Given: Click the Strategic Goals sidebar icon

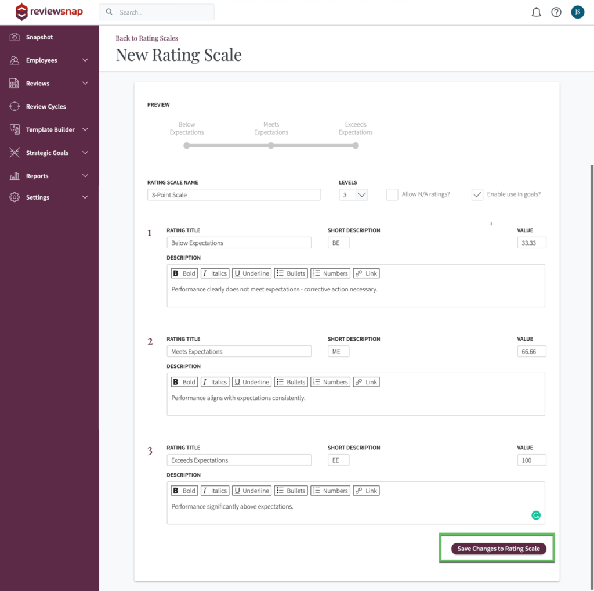Looking at the screenshot, I should 14,153.
